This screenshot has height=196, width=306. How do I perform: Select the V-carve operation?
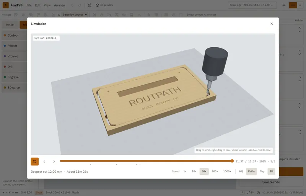(x=15, y=56)
